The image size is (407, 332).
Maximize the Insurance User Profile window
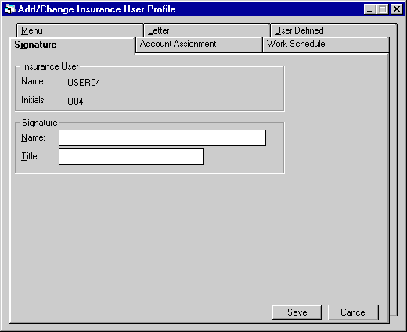pos(382,9)
